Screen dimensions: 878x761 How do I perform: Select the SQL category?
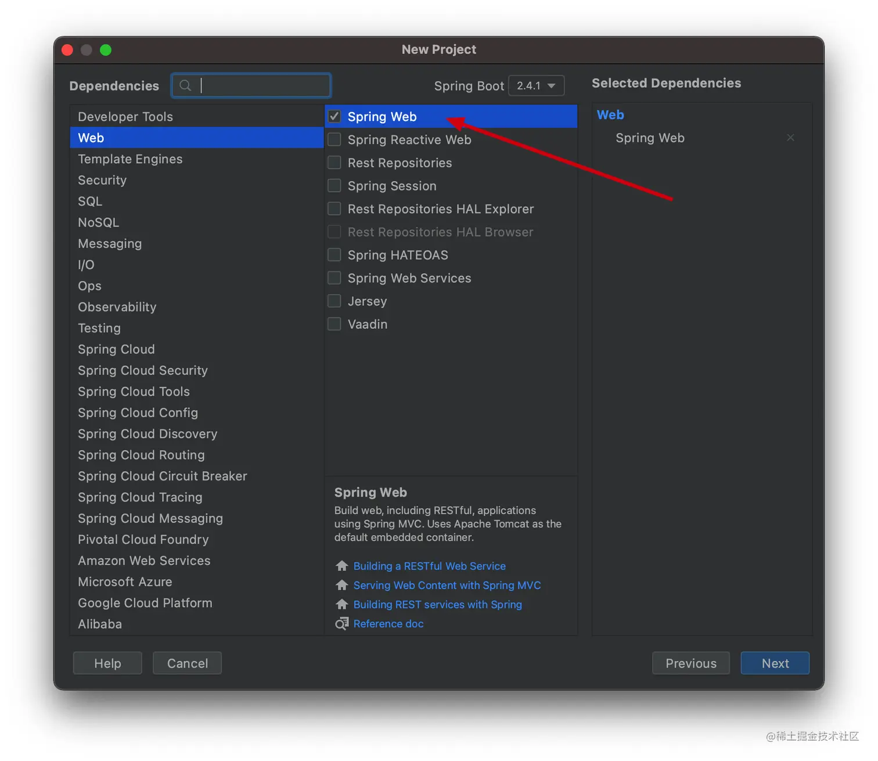point(196,201)
